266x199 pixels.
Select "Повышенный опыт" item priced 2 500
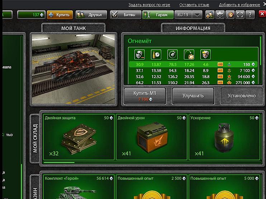point(152,187)
